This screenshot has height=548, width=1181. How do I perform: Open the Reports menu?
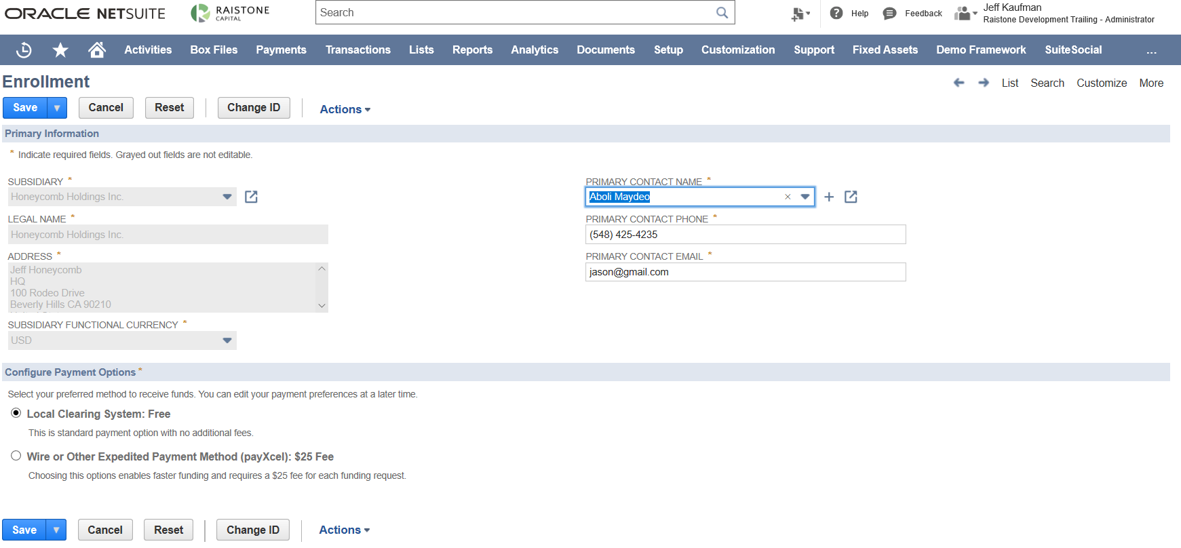tap(472, 50)
